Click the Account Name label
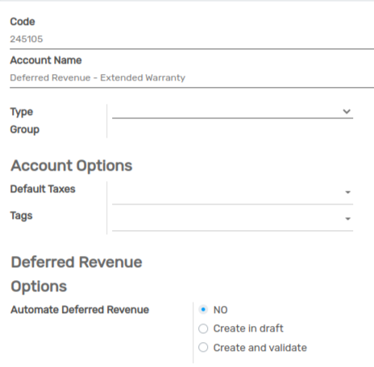This screenshot has width=374, height=367. pyautogui.click(x=46, y=60)
